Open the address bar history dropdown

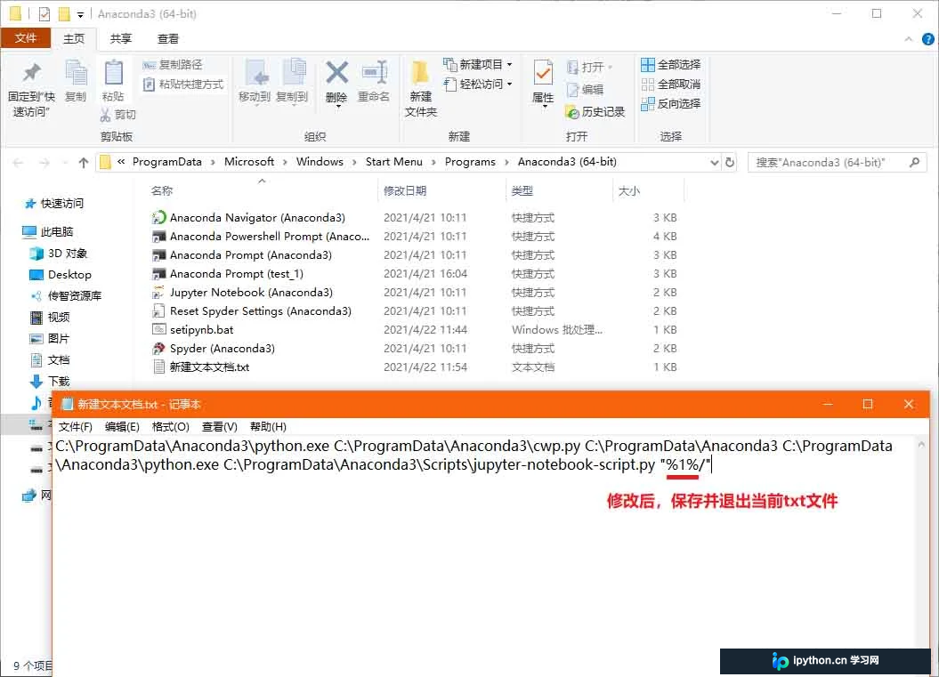(x=714, y=162)
